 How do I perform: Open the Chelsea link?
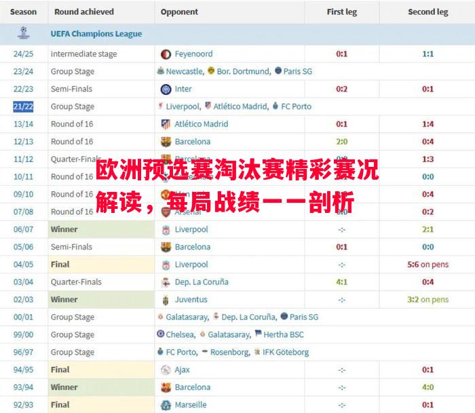pos(180,334)
